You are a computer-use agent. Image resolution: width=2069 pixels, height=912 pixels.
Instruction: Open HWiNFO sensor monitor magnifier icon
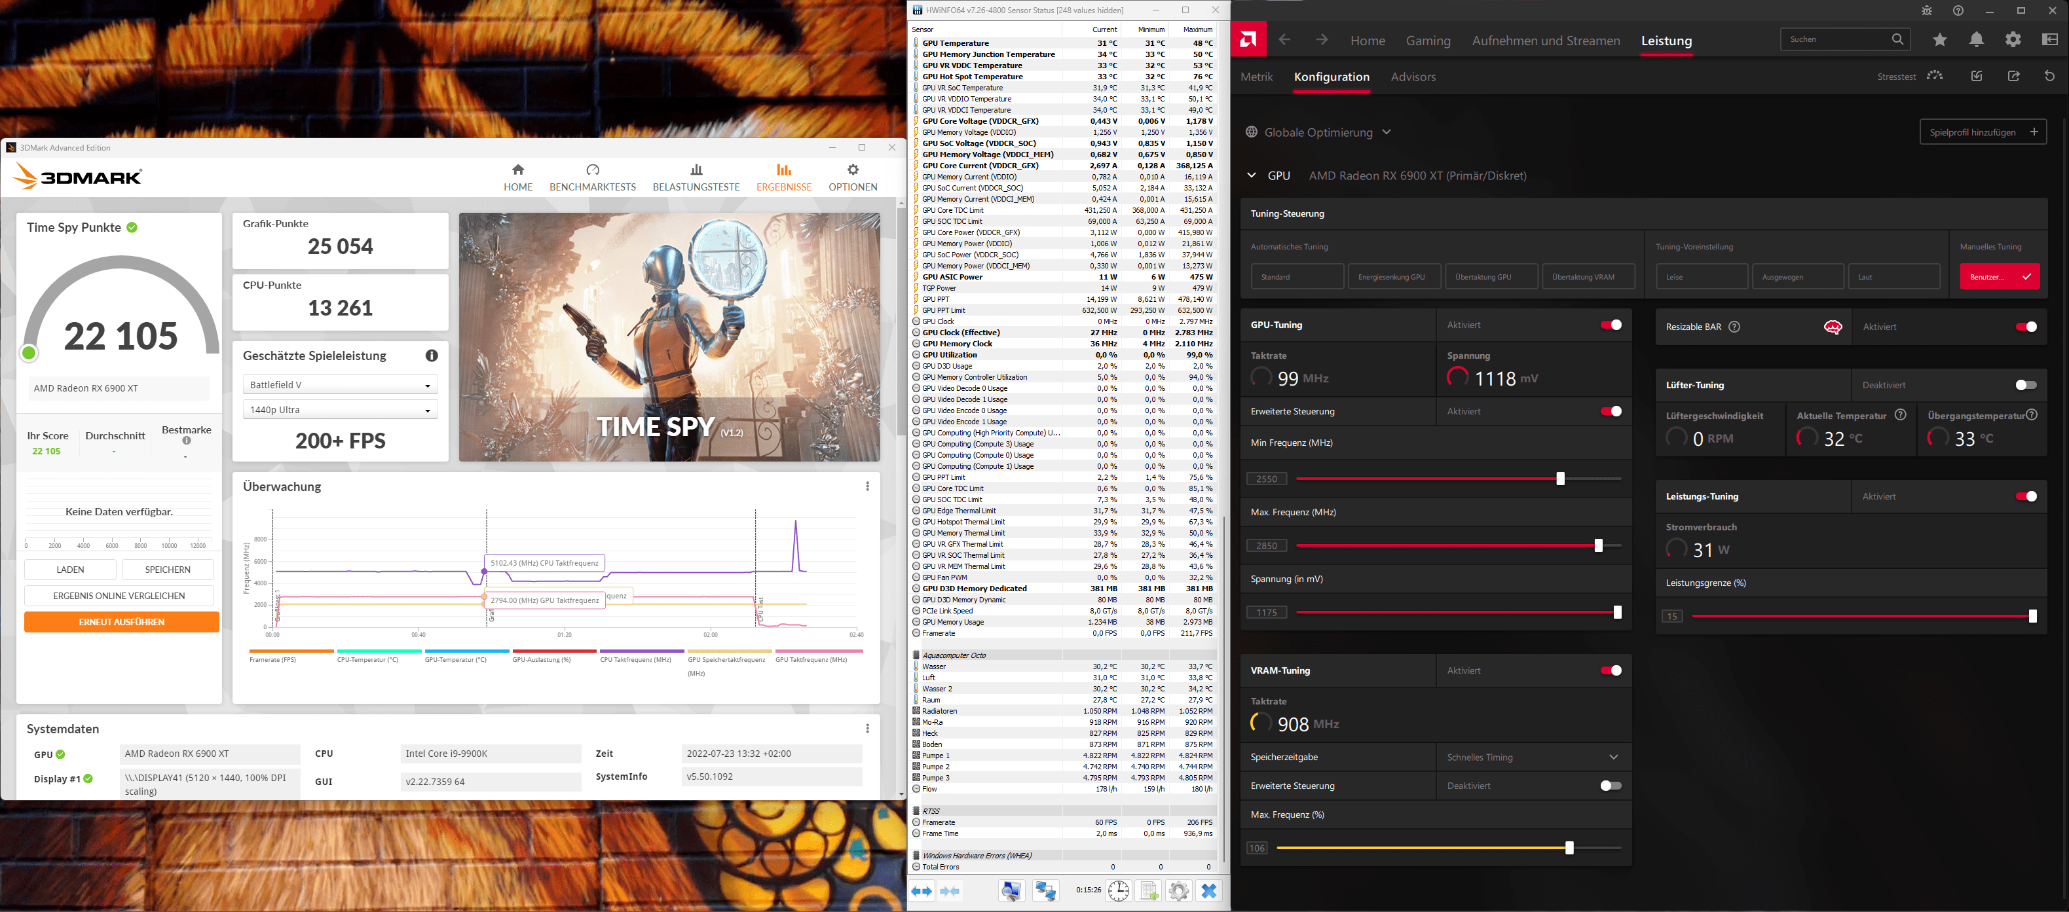(x=1011, y=891)
